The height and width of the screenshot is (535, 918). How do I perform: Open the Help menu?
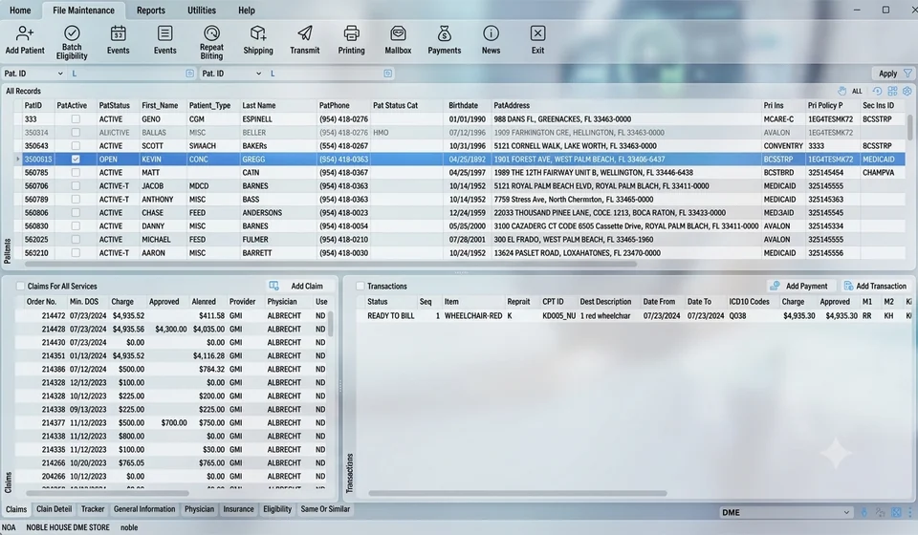coord(247,10)
